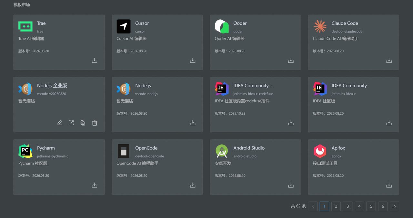
Task: Select the Pycharm card title
Action: (46, 148)
